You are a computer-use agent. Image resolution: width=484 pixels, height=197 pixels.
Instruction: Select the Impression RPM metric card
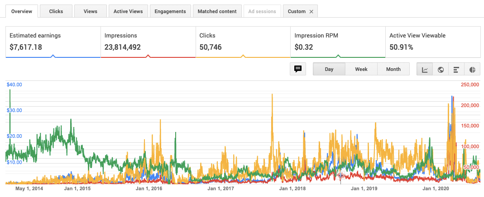pos(338,42)
